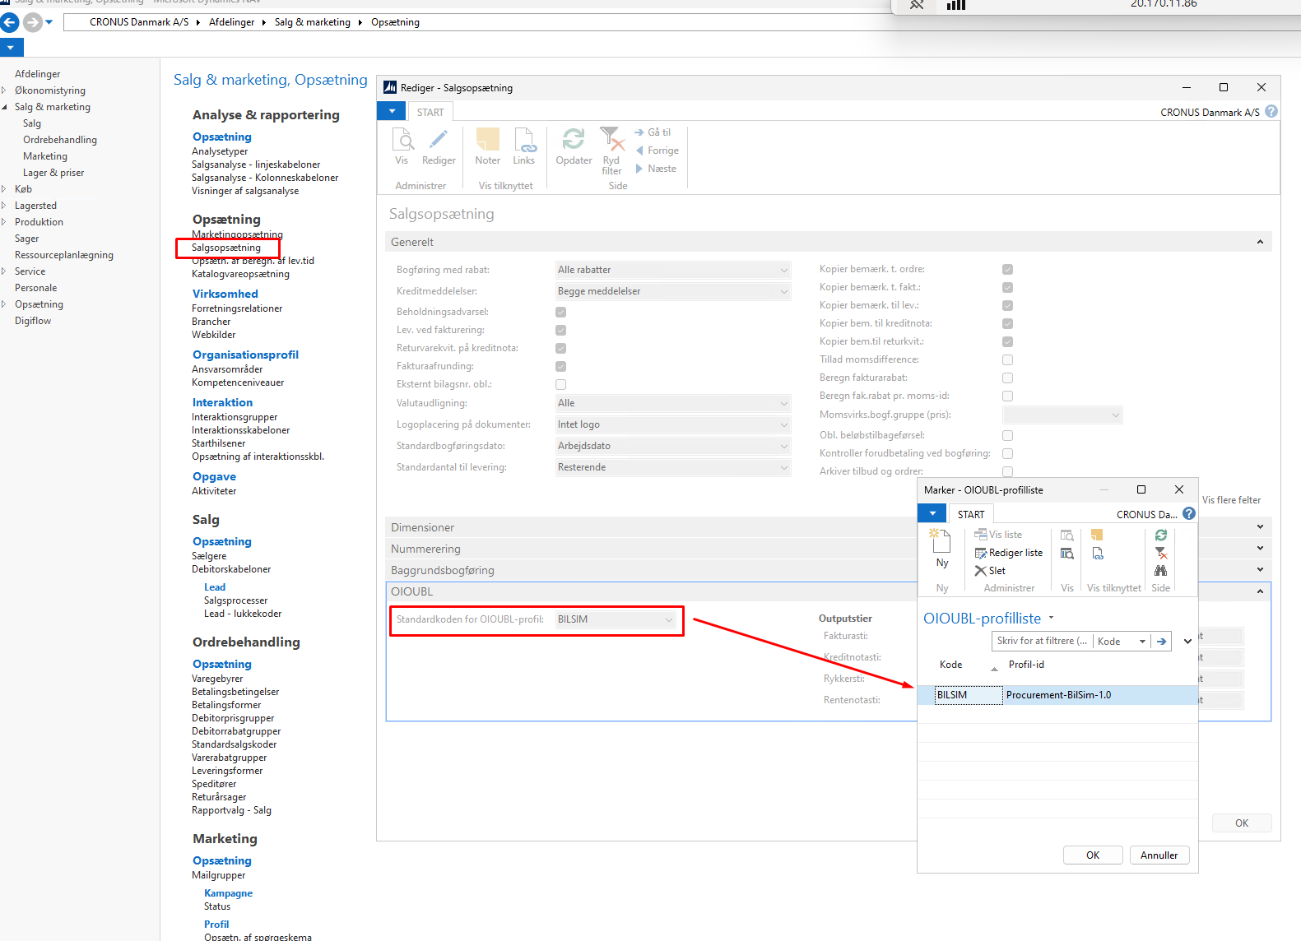Click the Annuller button
The width and height of the screenshot is (1301, 941).
tap(1159, 855)
